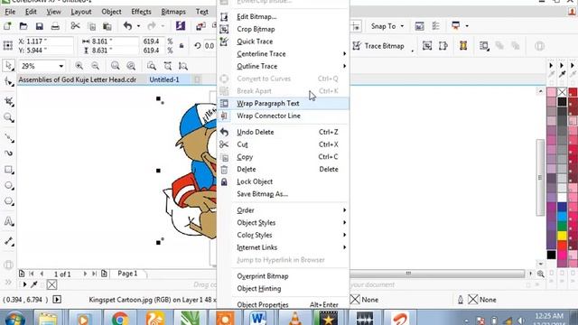Click the Save icon in toolbar
The width and height of the screenshot is (578, 325).
click(40, 26)
